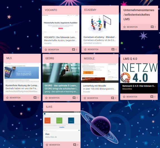
Task: Open comments icon on GEORG card
Action: point(74,98)
